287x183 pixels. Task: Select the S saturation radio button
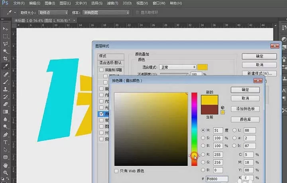pos(203,138)
